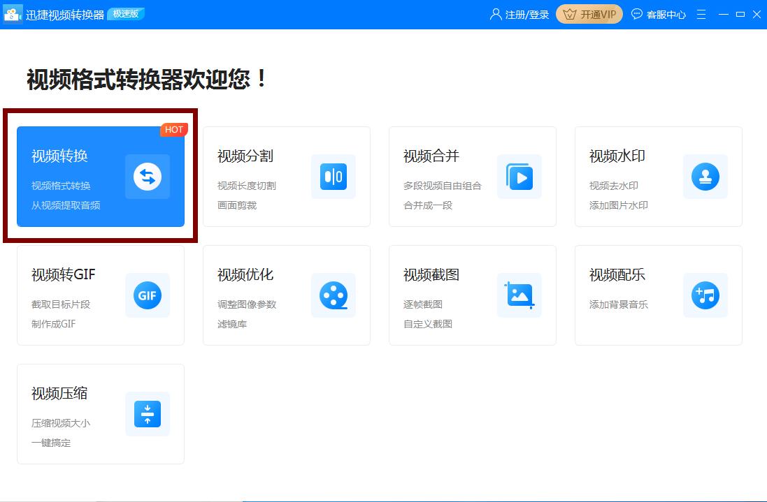Open the 视频转换 conversion tool icon

148,177
